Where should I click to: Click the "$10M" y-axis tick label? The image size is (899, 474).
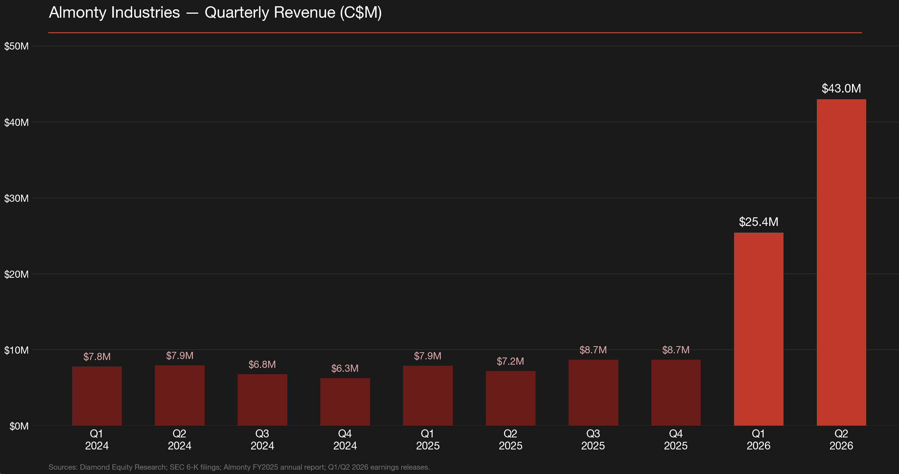16,350
